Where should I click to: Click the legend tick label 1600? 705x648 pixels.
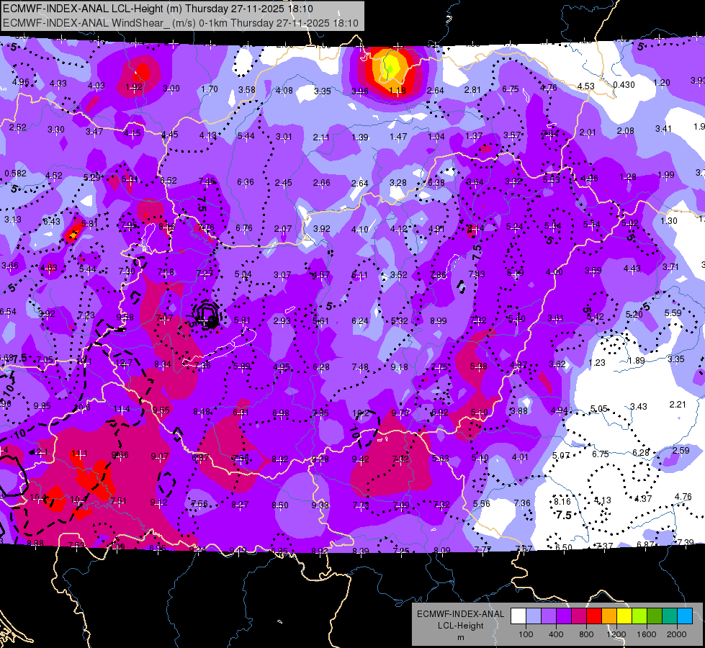point(647,634)
